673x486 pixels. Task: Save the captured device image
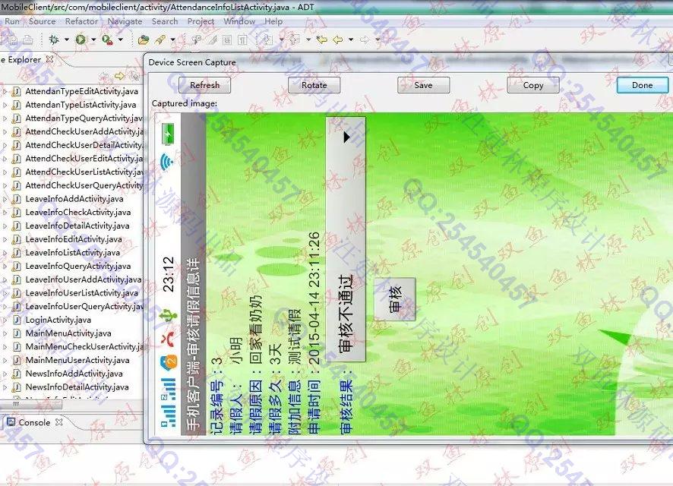pyautogui.click(x=423, y=85)
